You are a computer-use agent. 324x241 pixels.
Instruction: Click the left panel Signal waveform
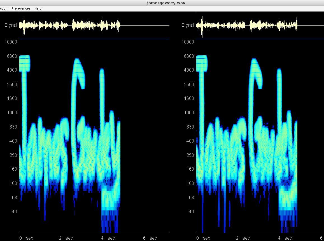[x=70, y=26]
